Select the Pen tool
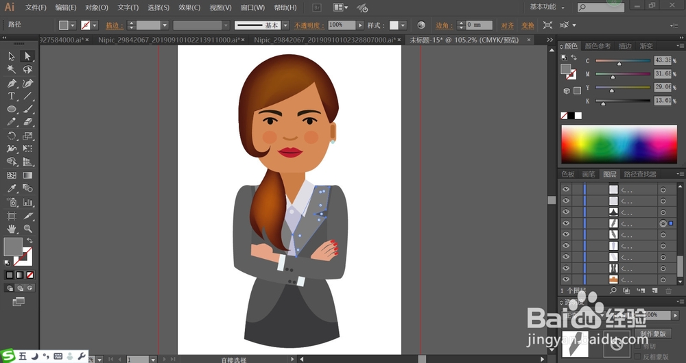The height and width of the screenshot is (363, 686). pos(12,83)
